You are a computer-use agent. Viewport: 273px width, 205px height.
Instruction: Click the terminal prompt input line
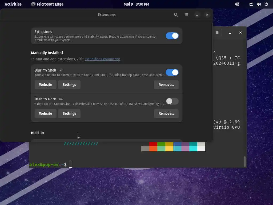click(70, 164)
